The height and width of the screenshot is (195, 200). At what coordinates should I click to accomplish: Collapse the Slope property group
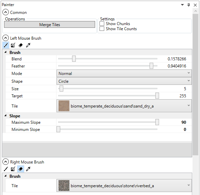click(x=5, y=116)
